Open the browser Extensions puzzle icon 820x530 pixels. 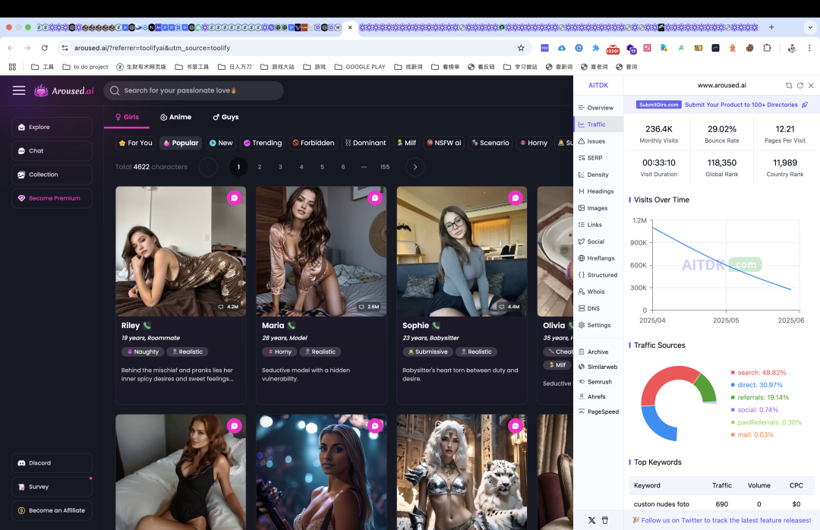pos(767,48)
